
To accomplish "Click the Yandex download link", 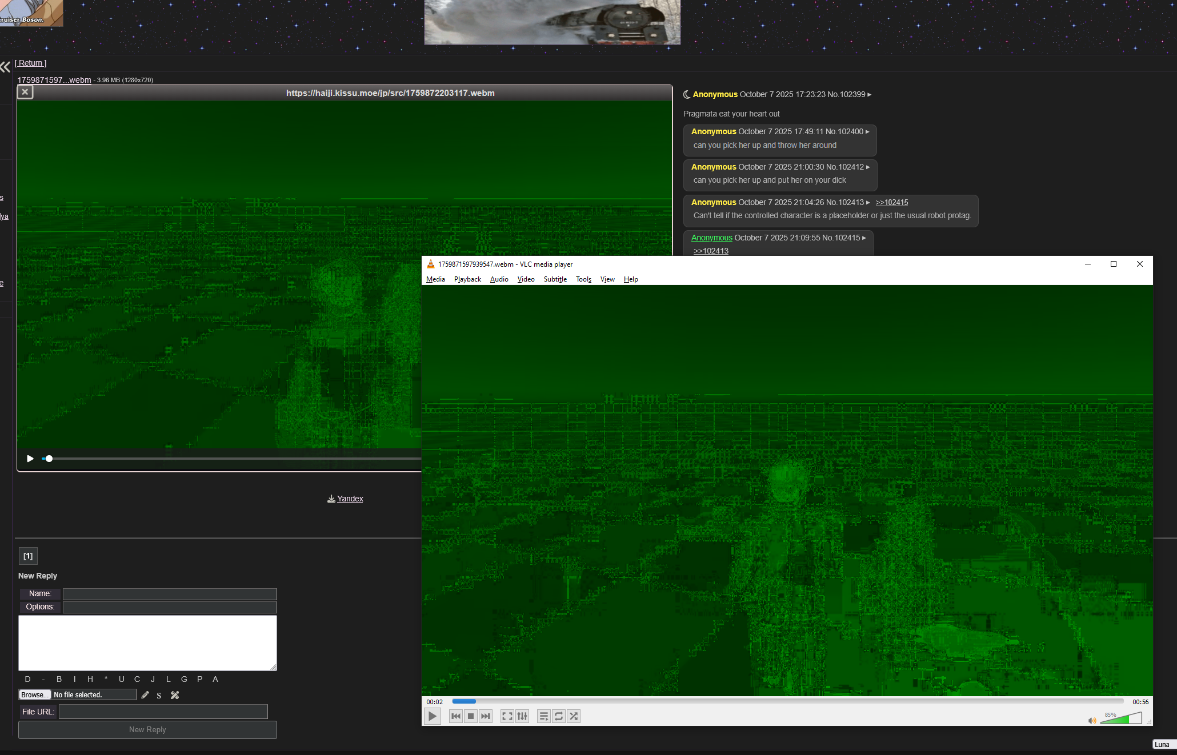I will click(x=350, y=499).
